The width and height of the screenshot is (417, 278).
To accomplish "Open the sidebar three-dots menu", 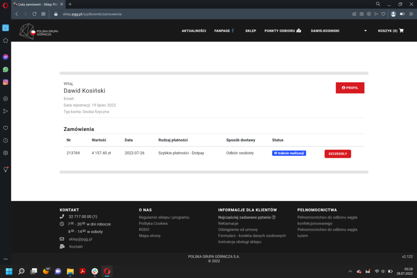I will coord(5,259).
